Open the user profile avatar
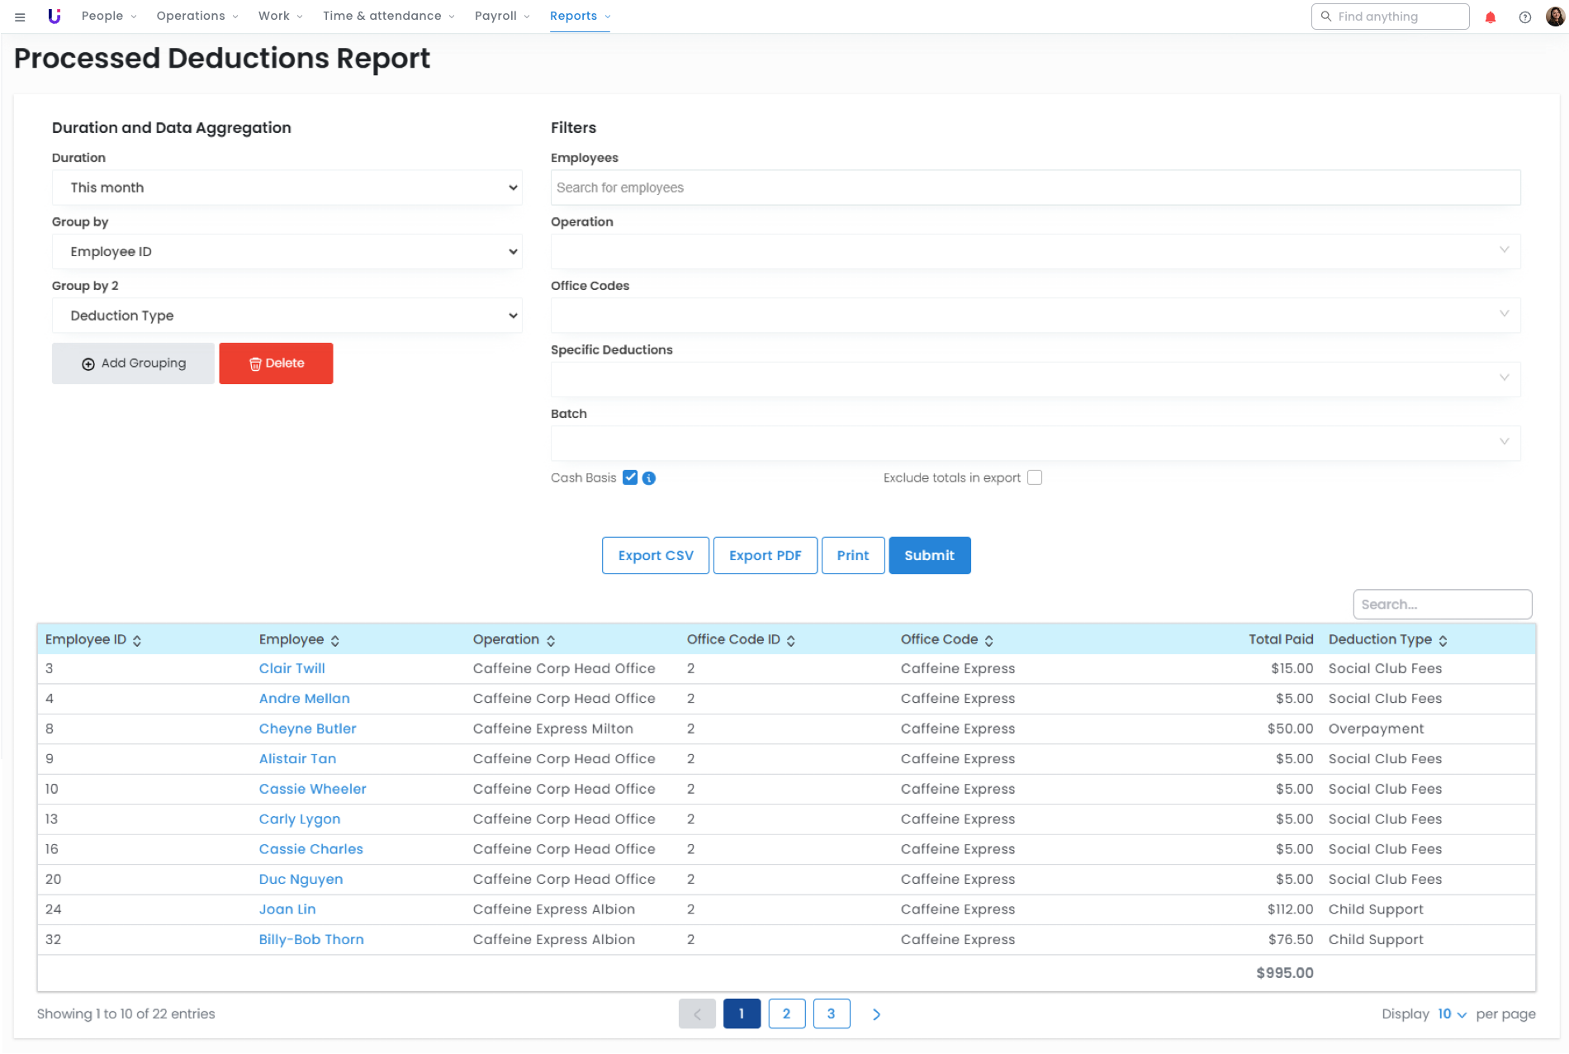 pos(1555,17)
